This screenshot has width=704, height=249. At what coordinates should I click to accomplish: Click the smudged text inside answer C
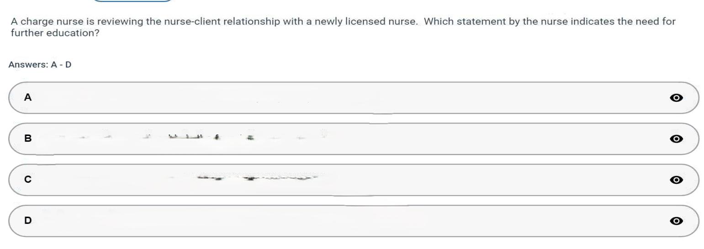click(256, 178)
